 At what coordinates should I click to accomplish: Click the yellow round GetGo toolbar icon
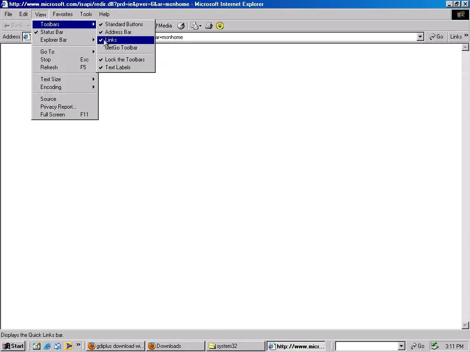220,26
